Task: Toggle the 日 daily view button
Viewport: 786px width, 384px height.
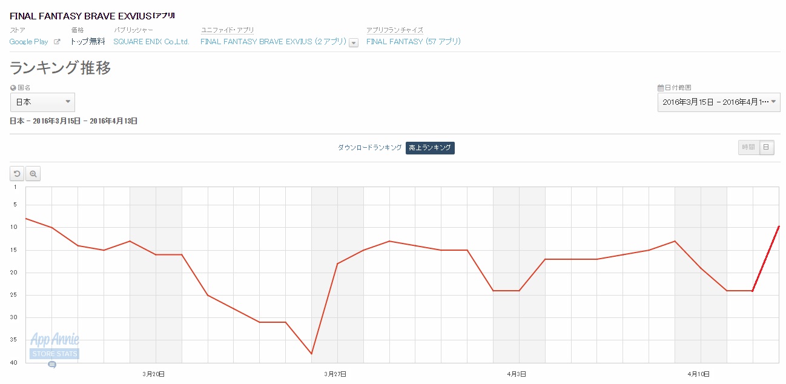Action: 767,147
